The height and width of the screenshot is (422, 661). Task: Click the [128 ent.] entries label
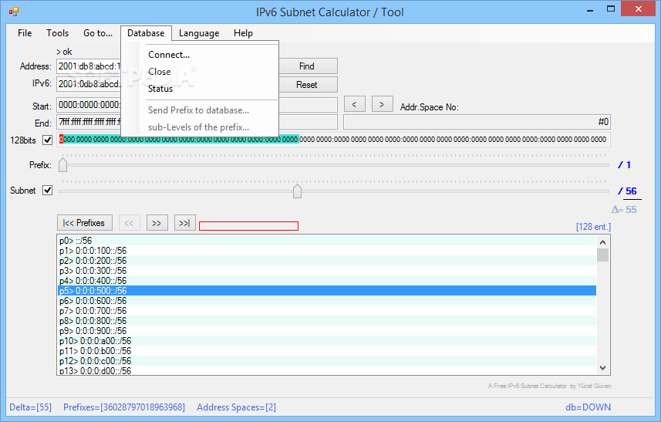point(593,227)
